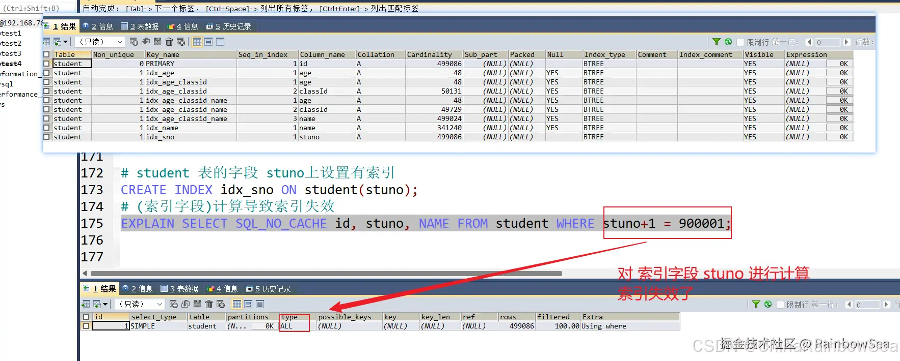900x361 pixels.
Task: Click the floppy disk save icon in upper result toolbar
Action: [157, 42]
